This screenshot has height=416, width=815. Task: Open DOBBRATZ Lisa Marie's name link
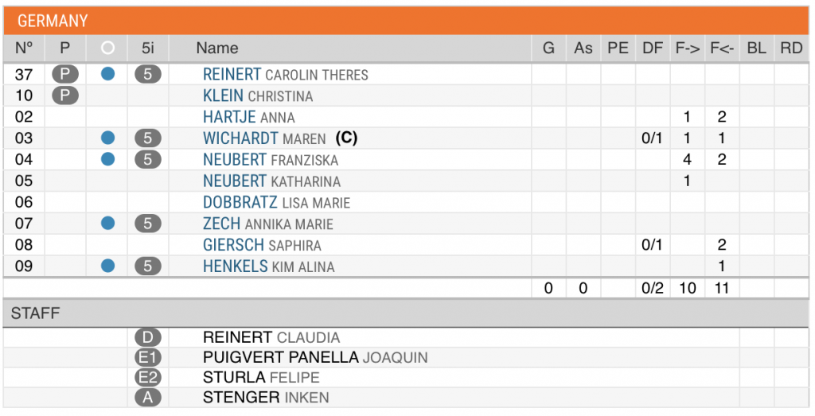pos(276,203)
